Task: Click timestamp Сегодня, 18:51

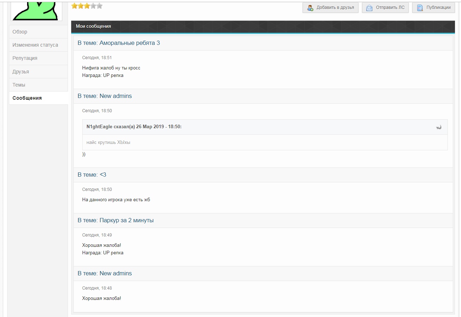Action: (97, 58)
